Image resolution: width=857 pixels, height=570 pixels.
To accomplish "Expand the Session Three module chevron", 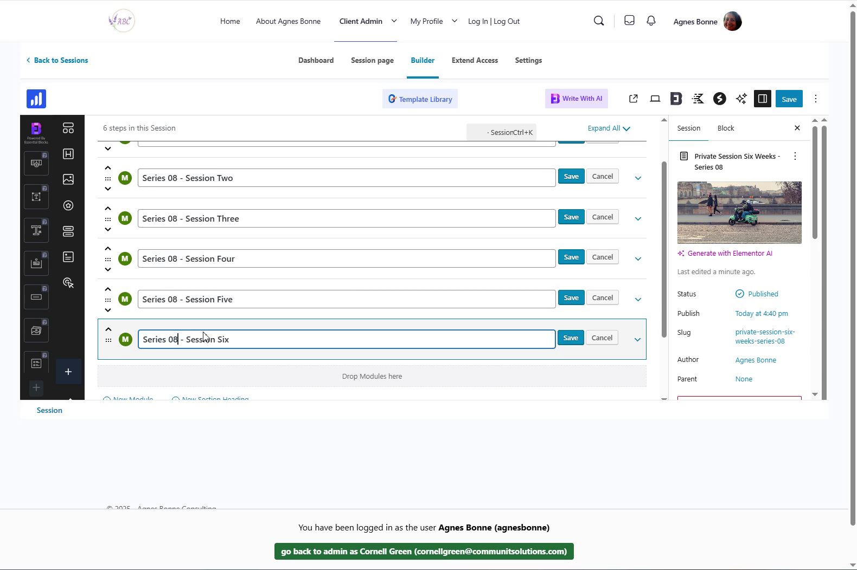I will [638, 218].
